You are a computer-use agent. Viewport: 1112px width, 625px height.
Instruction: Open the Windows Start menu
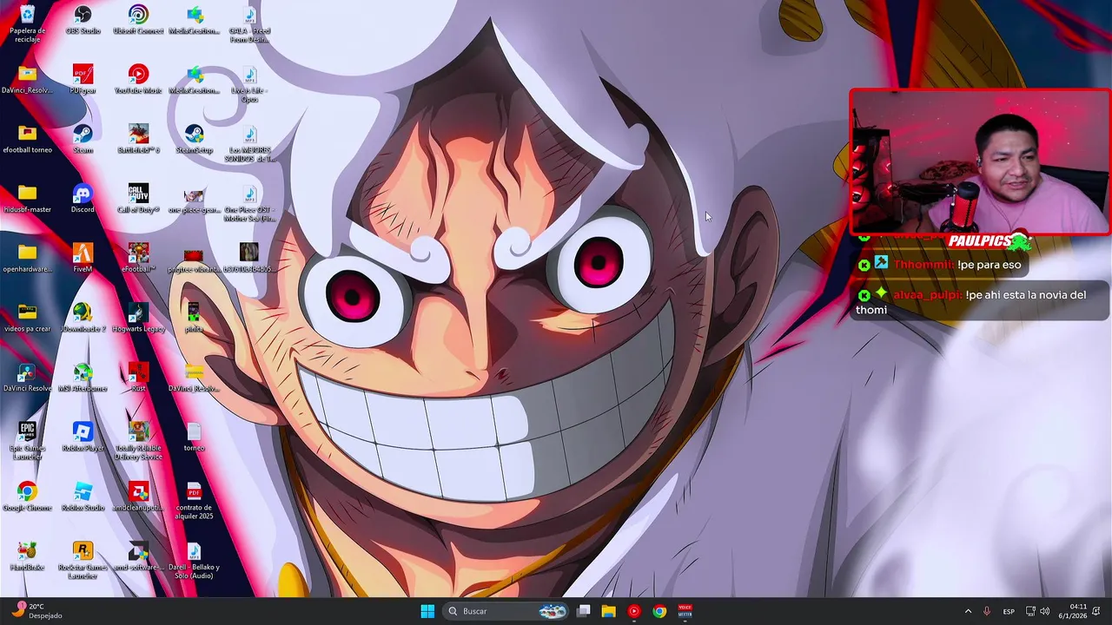coord(427,611)
